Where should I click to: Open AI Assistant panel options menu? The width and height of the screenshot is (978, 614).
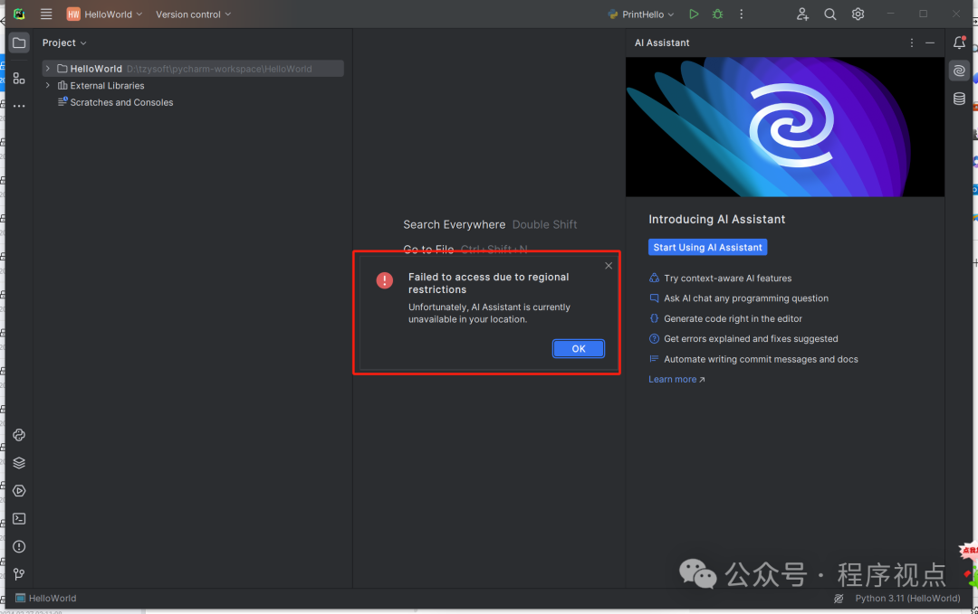click(911, 43)
